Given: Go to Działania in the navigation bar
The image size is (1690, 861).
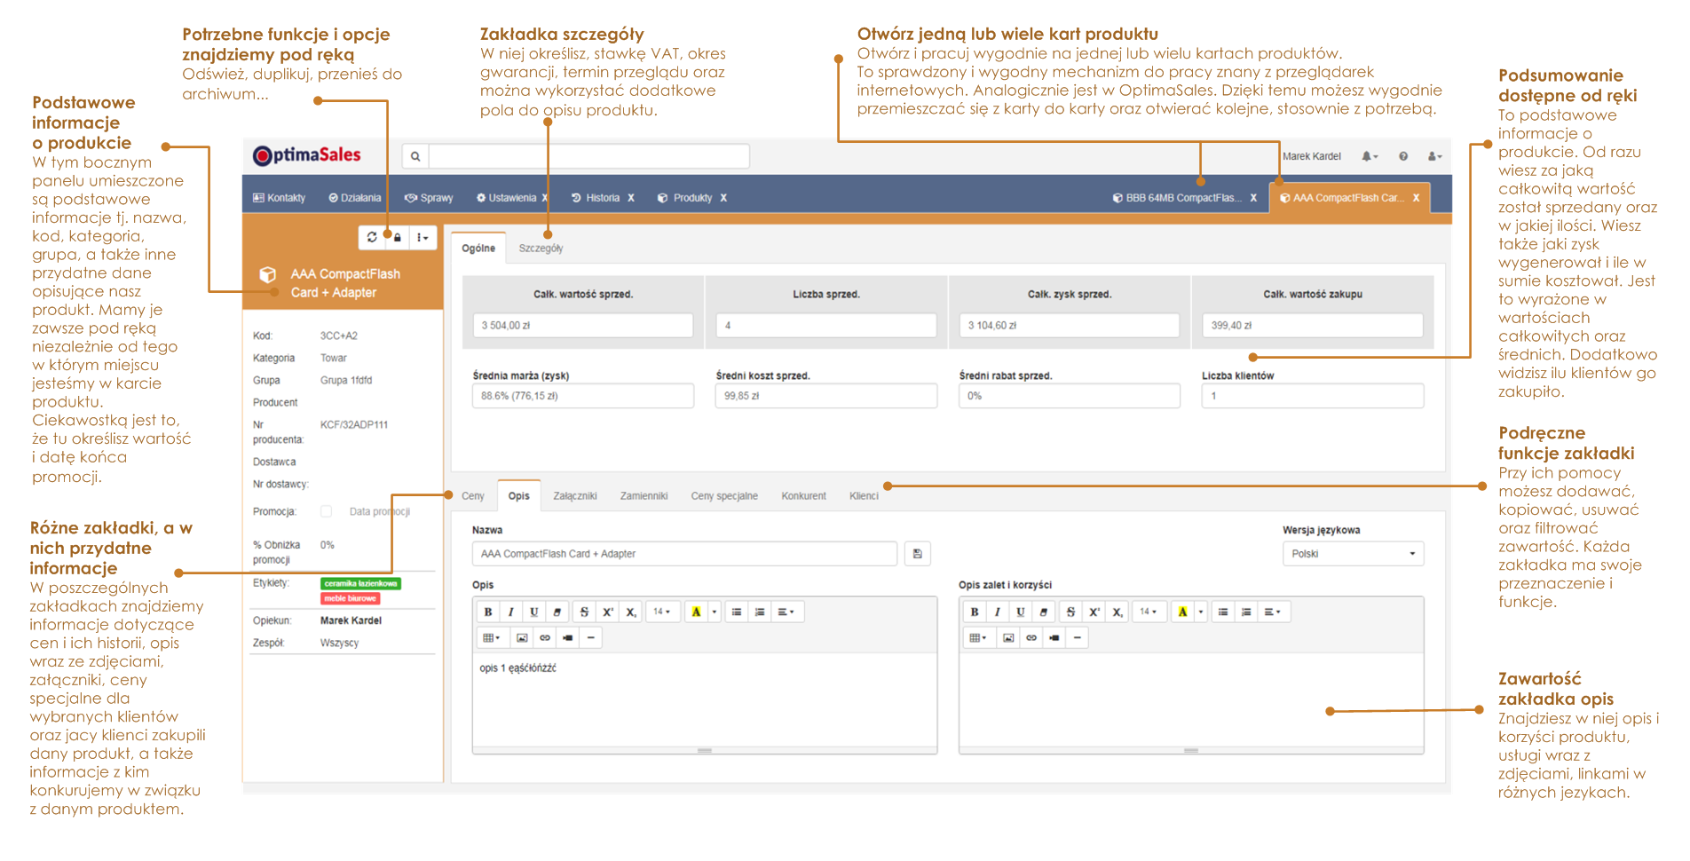Looking at the screenshot, I should click(355, 198).
